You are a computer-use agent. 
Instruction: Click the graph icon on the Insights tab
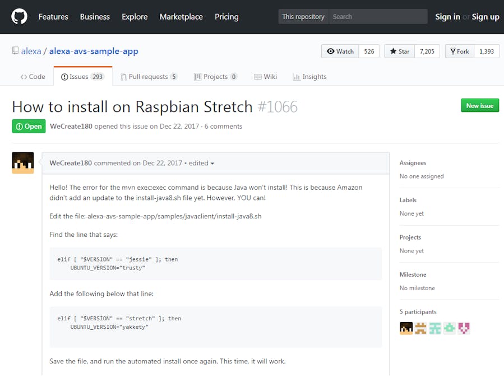[x=296, y=77]
